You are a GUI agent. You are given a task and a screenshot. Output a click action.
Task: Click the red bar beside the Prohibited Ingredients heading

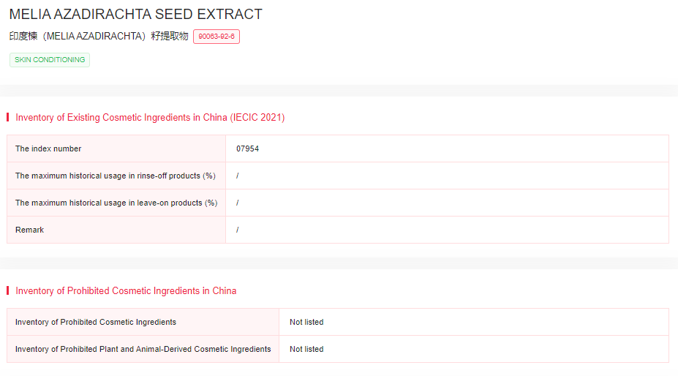pos(7,291)
